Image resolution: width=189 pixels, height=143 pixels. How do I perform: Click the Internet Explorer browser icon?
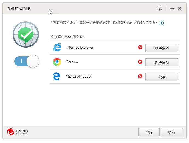57,48
